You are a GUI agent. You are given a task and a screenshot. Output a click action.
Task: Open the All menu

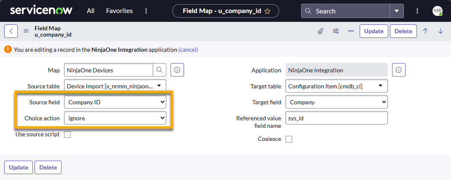point(90,11)
